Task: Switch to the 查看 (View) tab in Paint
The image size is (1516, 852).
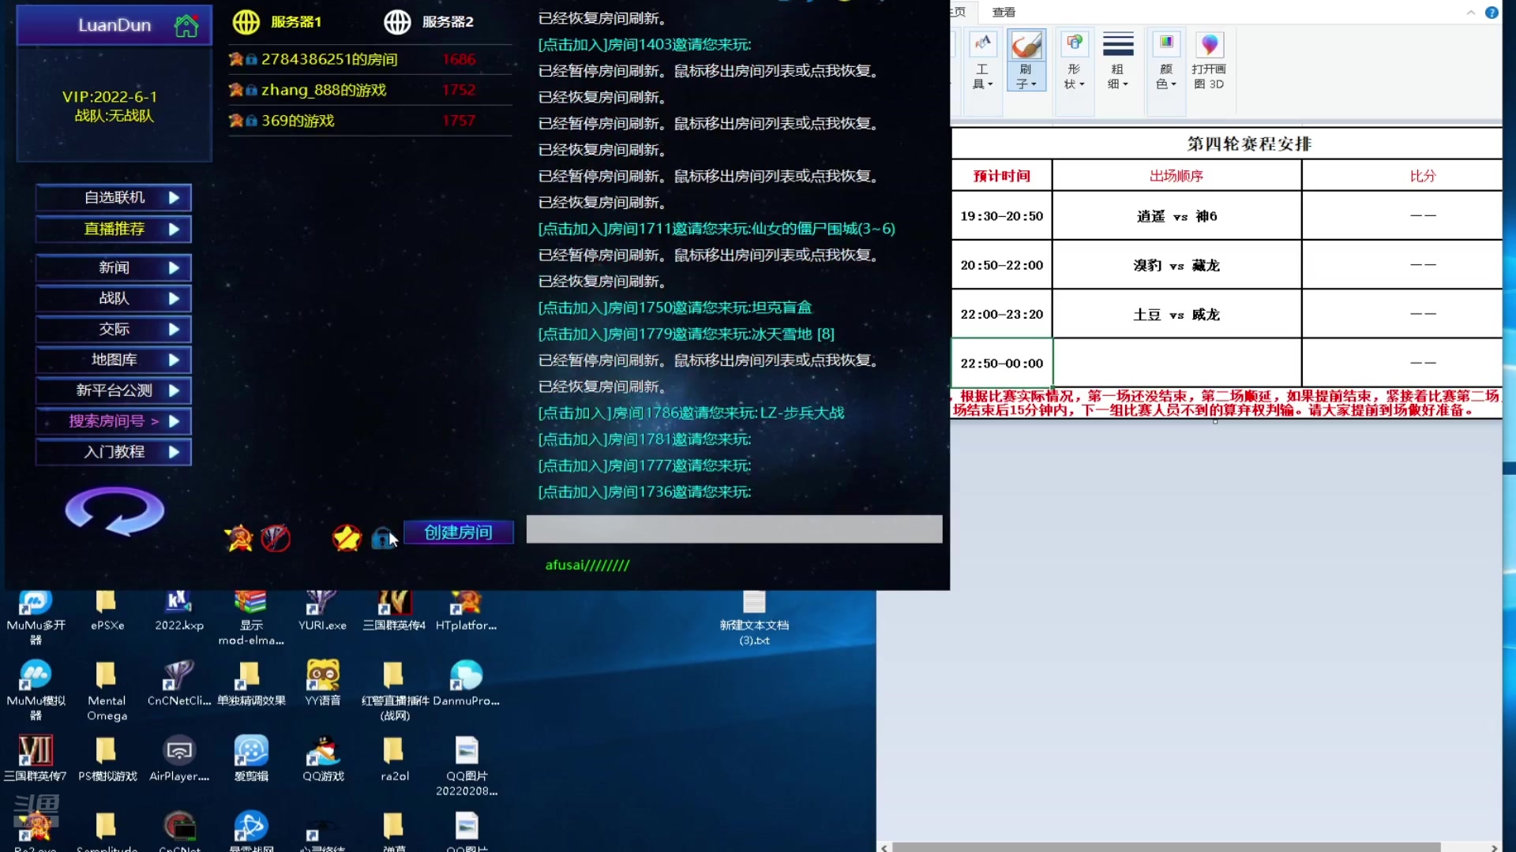Action: click(x=1004, y=12)
